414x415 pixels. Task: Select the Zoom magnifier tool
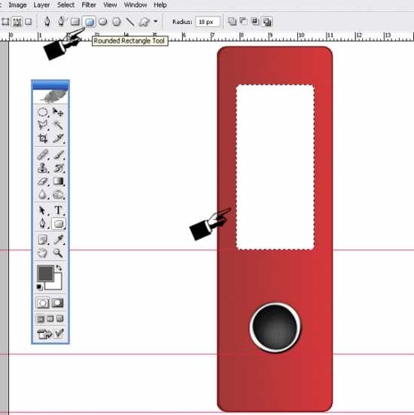[x=58, y=253]
